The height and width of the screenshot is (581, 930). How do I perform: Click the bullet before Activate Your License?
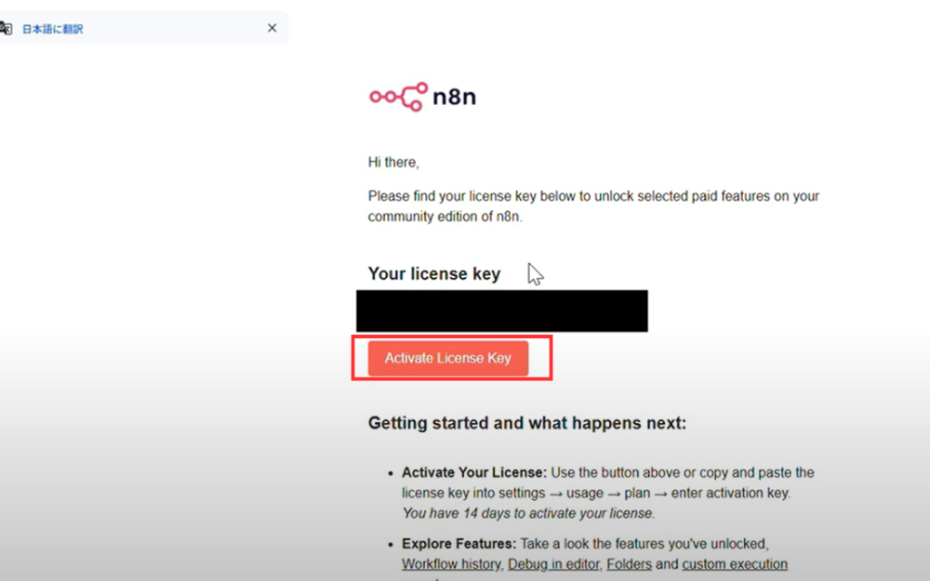point(391,473)
